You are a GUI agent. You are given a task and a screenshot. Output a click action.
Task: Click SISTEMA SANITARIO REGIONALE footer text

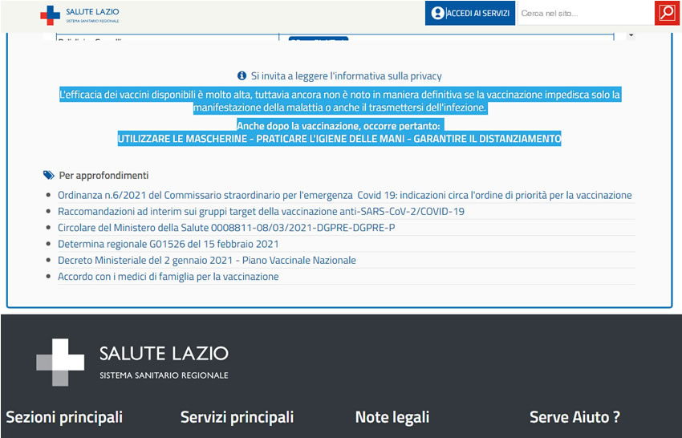pyautogui.click(x=164, y=375)
